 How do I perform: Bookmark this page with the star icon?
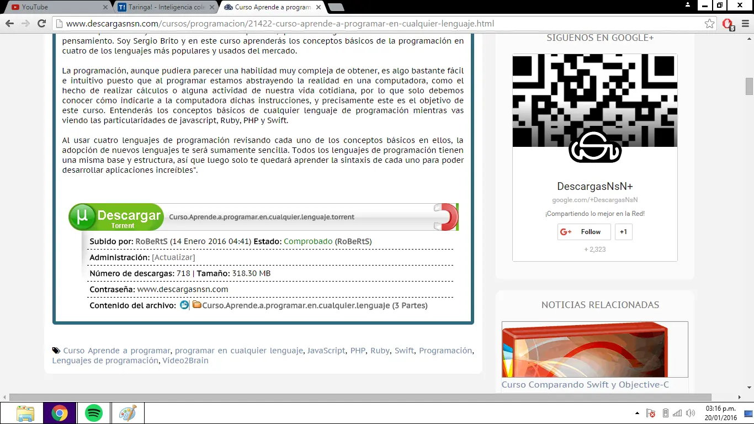coord(709,24)
